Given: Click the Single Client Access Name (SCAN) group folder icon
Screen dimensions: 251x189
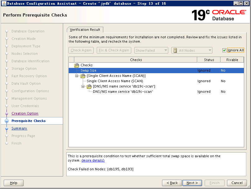Looking at the screenshot, I should coord(83,76).
